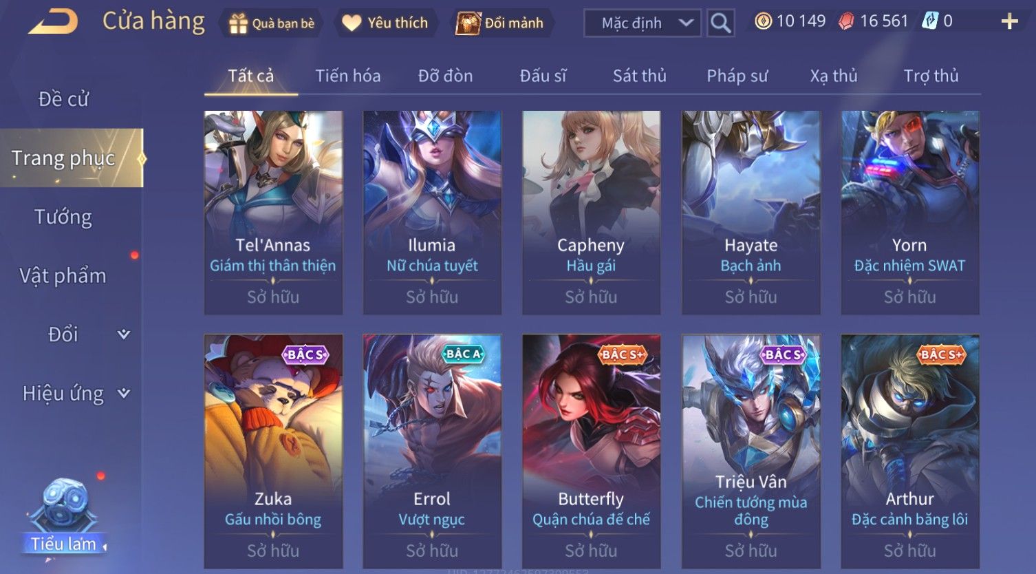This screenshot has height=574, width=1036.
Task: Select the Tướng sidebar menu
Action: (x=63, y=217)
